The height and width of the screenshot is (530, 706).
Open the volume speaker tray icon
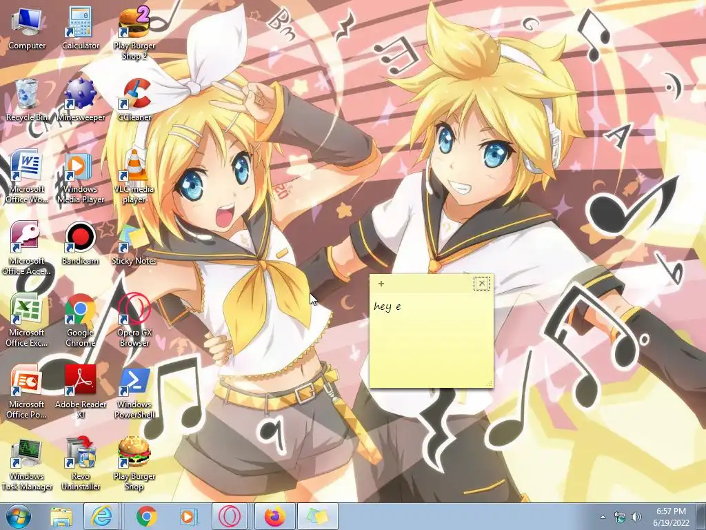(x=636, y=517)
